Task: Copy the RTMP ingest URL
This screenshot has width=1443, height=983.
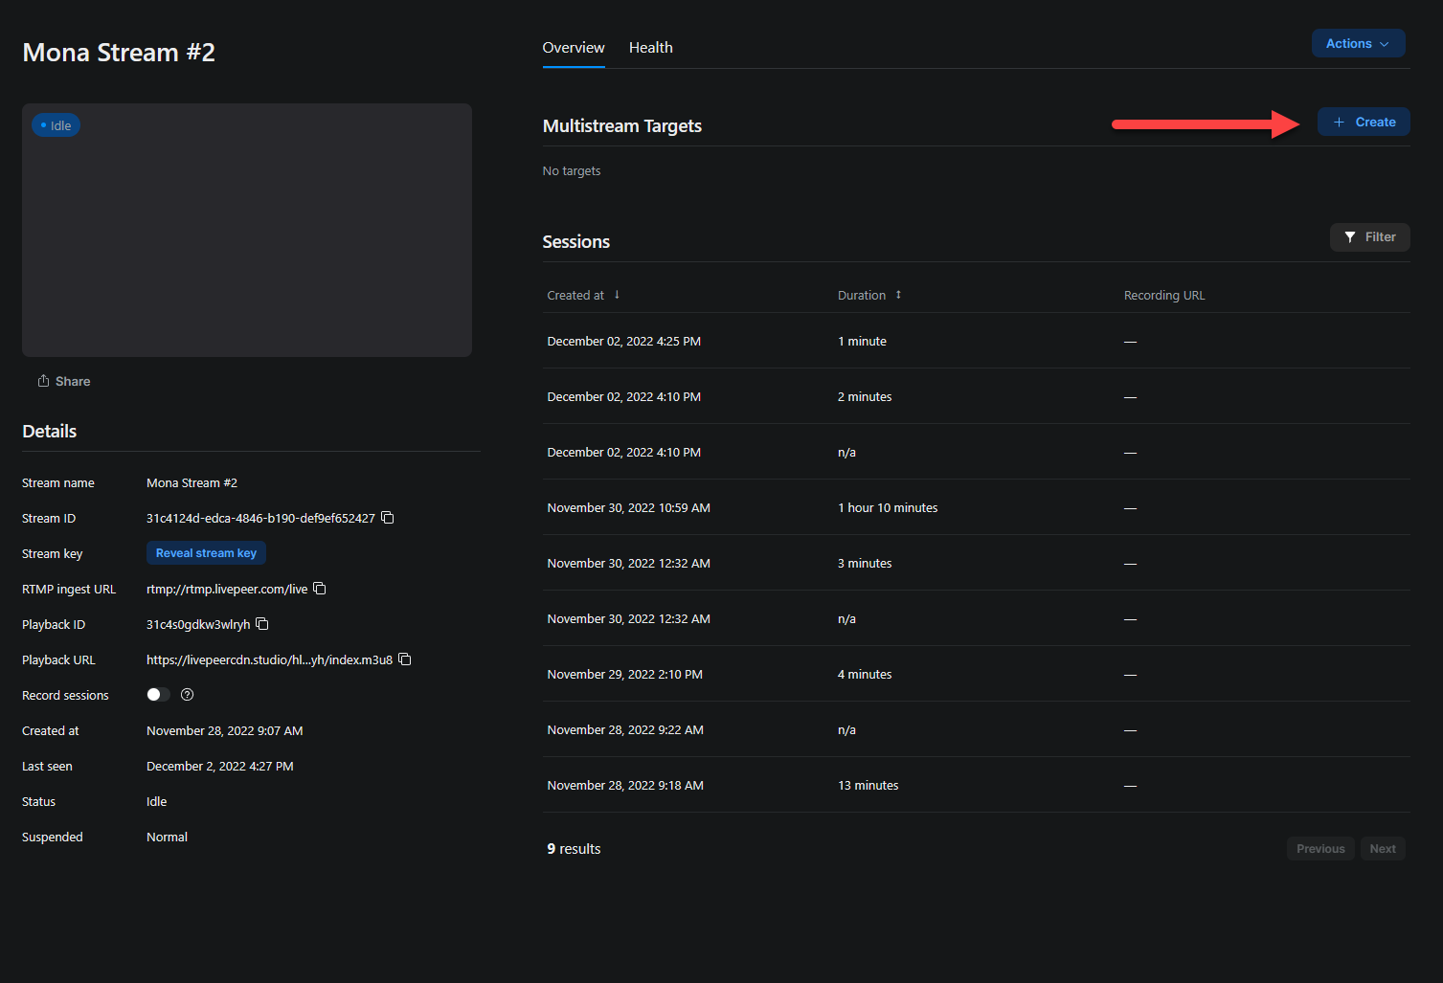Action: click(320, 589)
